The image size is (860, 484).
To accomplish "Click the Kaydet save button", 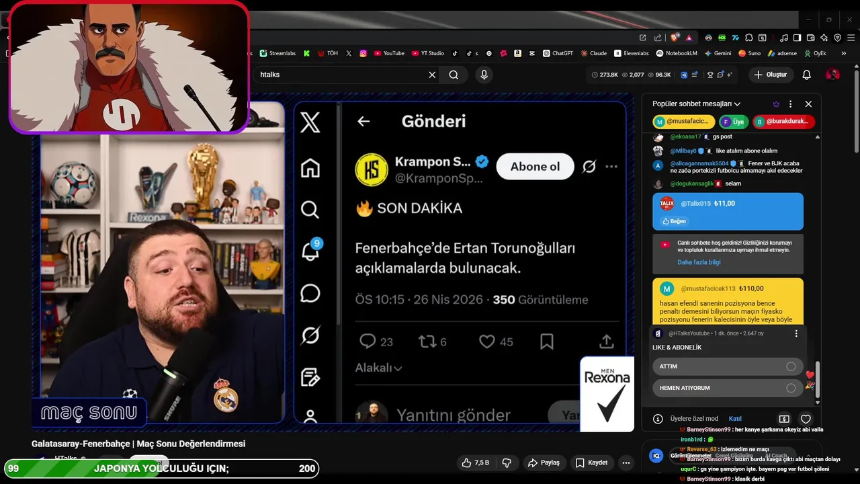I will (591, 462).
